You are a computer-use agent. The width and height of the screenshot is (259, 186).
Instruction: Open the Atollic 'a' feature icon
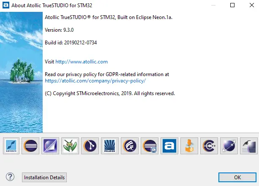pos(169,146)
